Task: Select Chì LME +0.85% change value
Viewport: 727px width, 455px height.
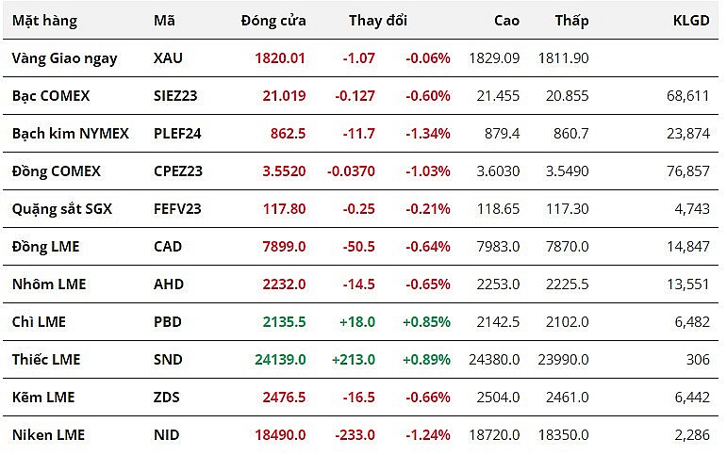Action: click(x=426, y=322)
